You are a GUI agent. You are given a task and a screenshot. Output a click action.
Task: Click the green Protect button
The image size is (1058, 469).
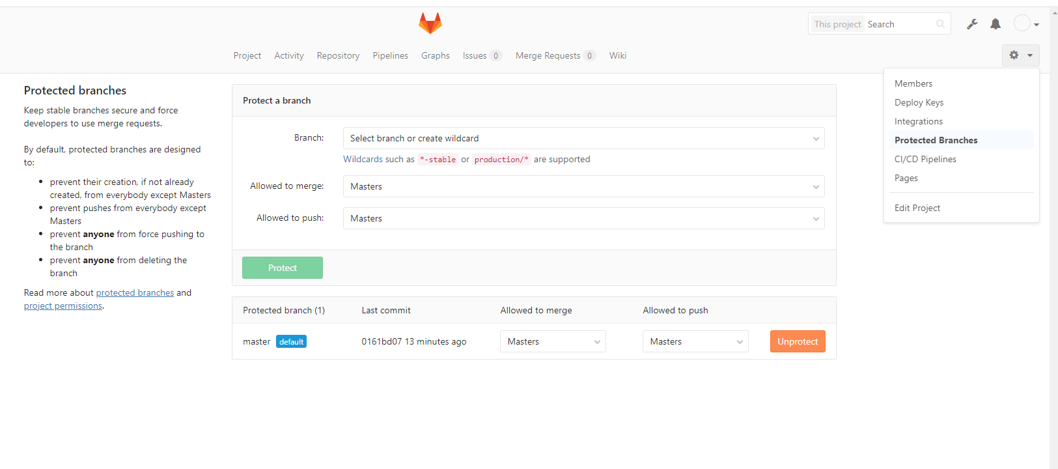(283, 268)
